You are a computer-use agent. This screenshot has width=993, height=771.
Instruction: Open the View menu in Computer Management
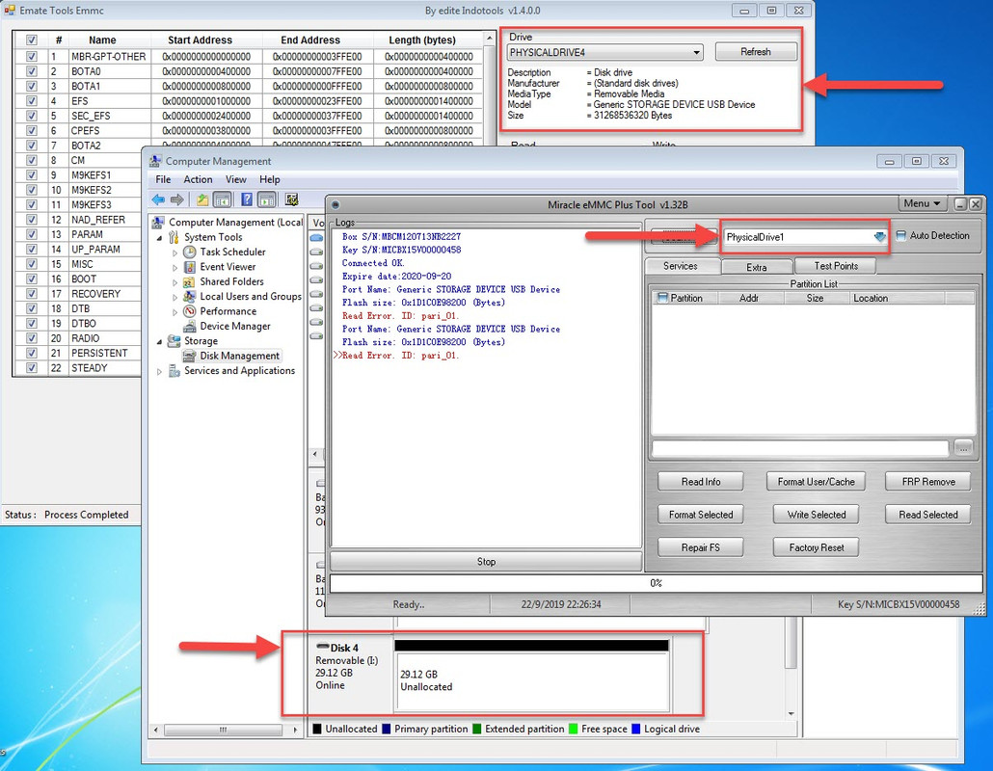(x=235, y=180)
